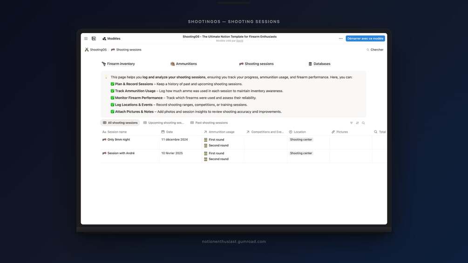
Task: Open template creator David's profile link
Action: [x=240, y=41]
